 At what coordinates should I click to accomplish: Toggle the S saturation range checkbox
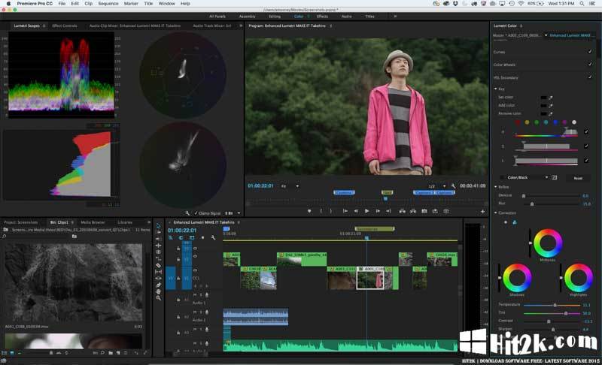click(586, 146)
